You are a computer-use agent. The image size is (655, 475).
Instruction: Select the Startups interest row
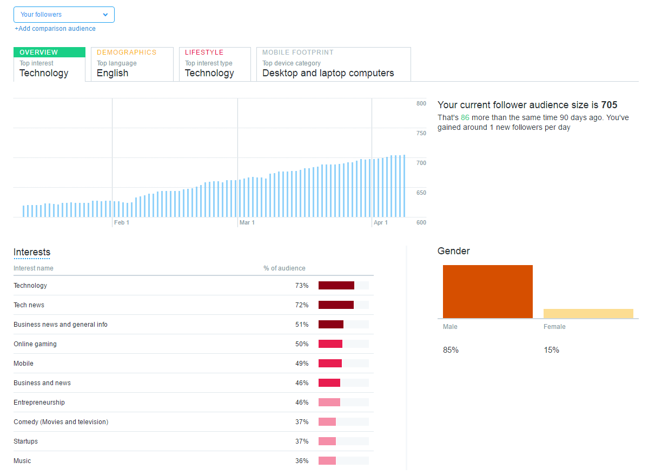[193, 441]
